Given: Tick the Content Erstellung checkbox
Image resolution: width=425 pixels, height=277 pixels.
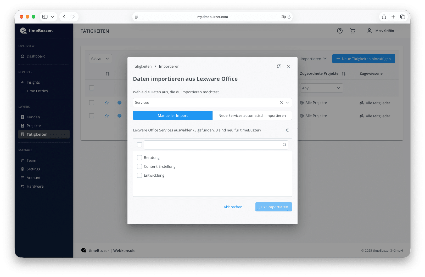Looking at the screenshot, I should point(139,166).
